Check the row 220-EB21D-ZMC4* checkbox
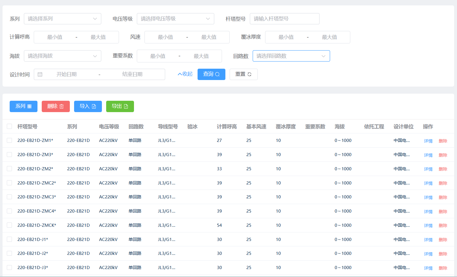 click(x=9, y=211)
